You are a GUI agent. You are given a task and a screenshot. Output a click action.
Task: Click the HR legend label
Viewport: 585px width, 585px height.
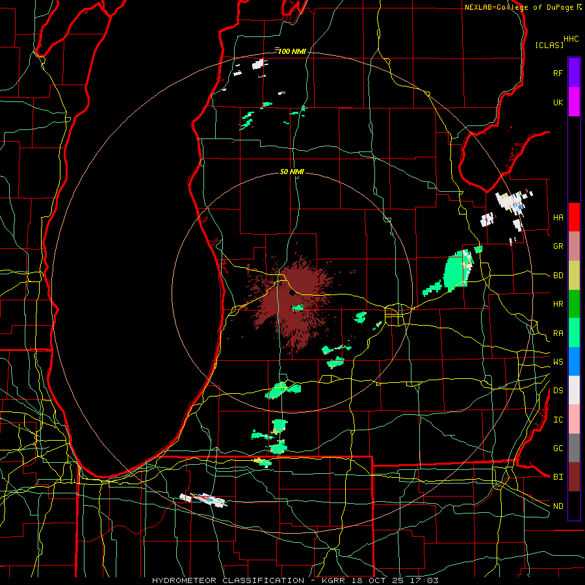(x=558, y=304)
